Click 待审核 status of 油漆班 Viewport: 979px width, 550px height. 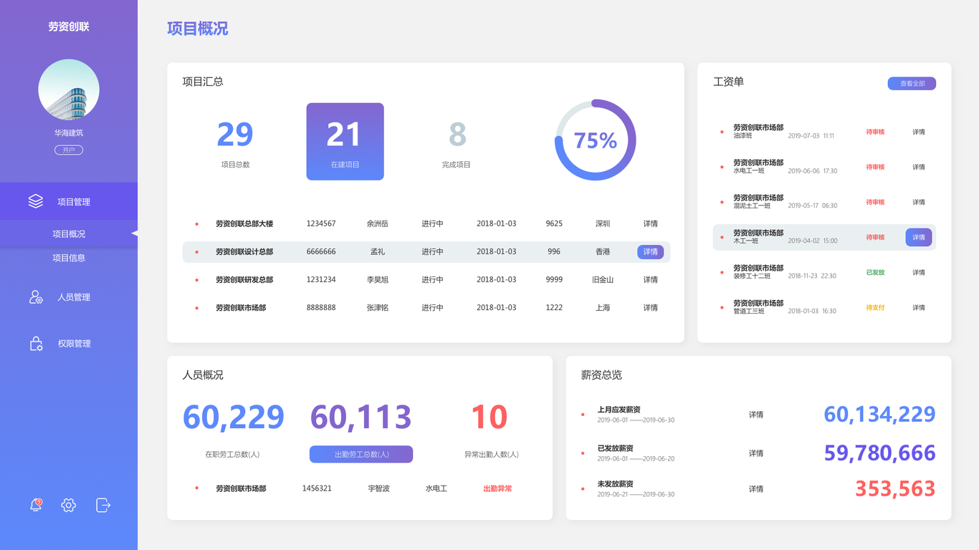[875, 132]
